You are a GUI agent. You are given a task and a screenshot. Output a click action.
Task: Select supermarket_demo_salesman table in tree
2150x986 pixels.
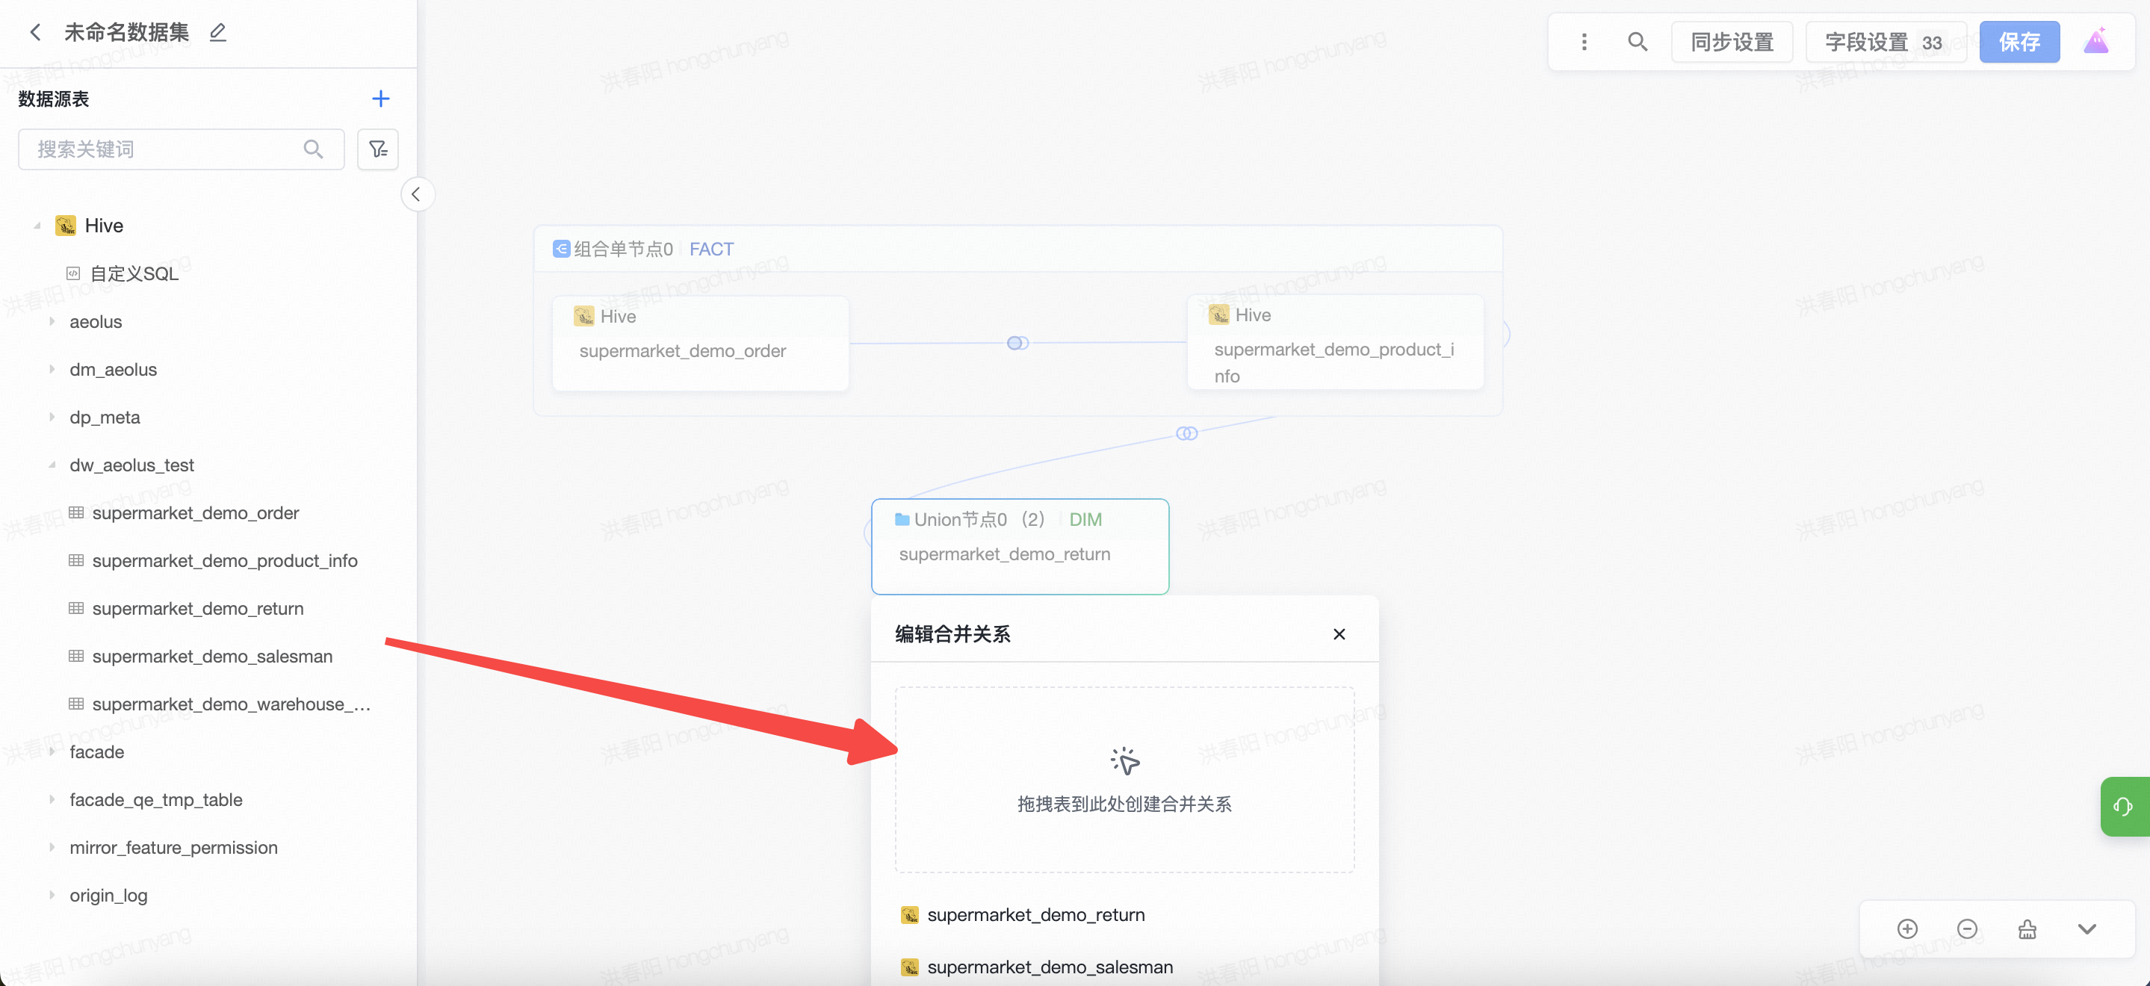click(212, 657)
